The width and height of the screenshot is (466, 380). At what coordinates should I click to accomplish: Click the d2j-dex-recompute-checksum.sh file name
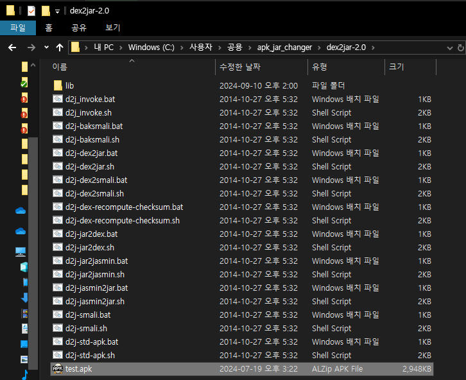pos(123,220)
